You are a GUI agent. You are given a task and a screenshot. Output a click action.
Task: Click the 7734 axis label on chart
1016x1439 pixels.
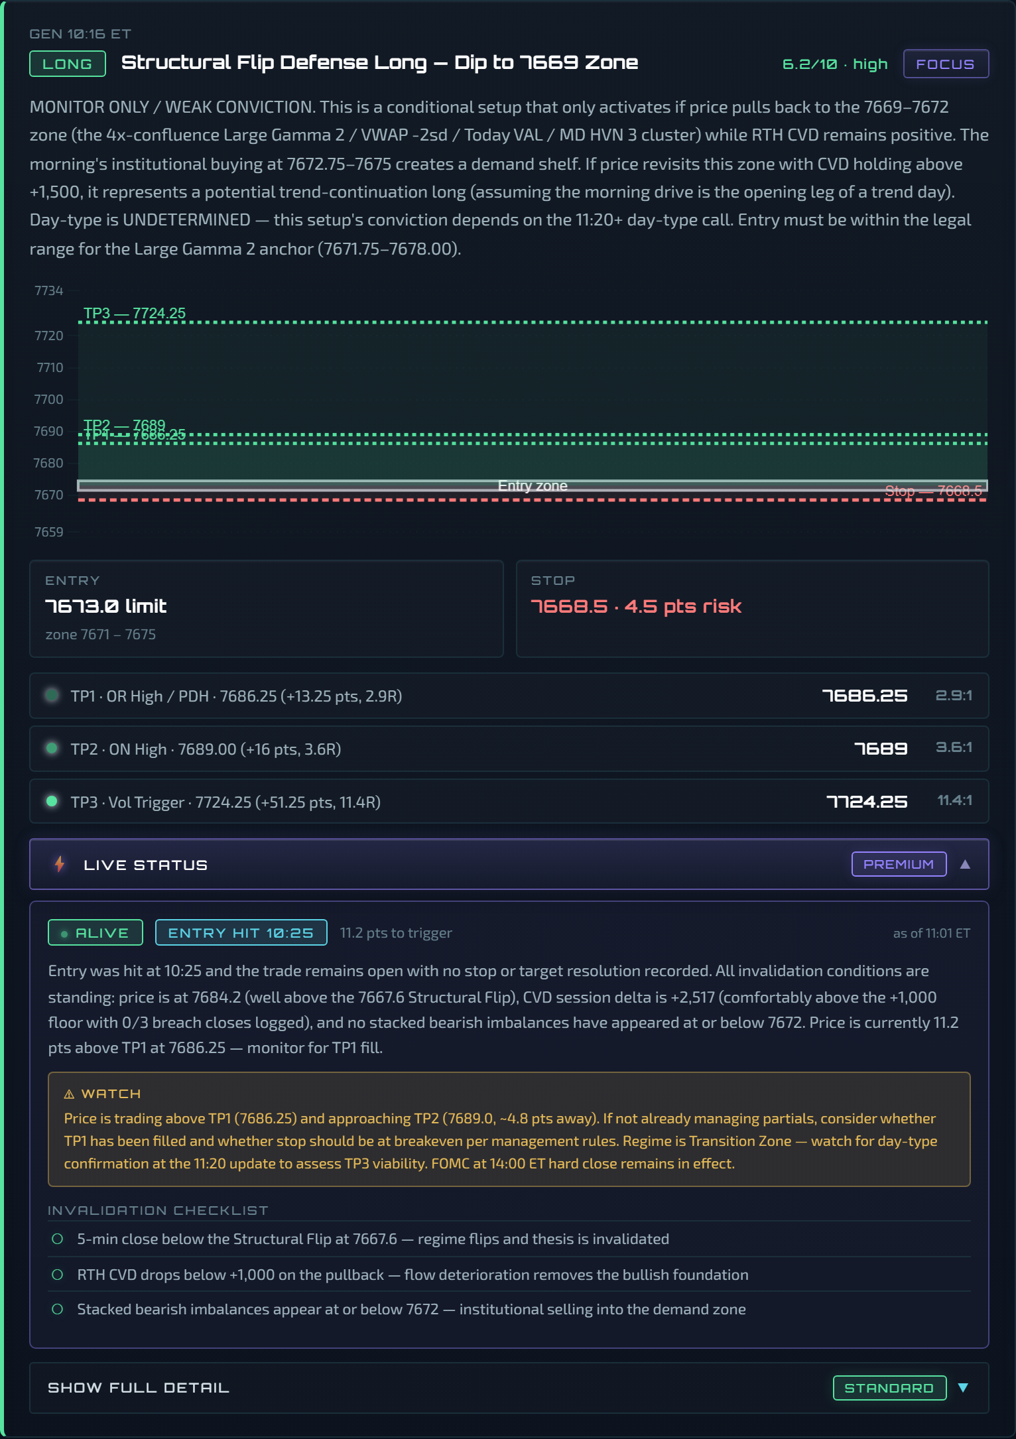tap(49, 290)
